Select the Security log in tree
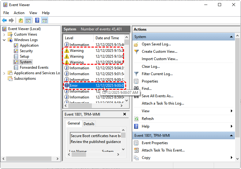This screenshot has width=241, height=169. tap(26, 51)
